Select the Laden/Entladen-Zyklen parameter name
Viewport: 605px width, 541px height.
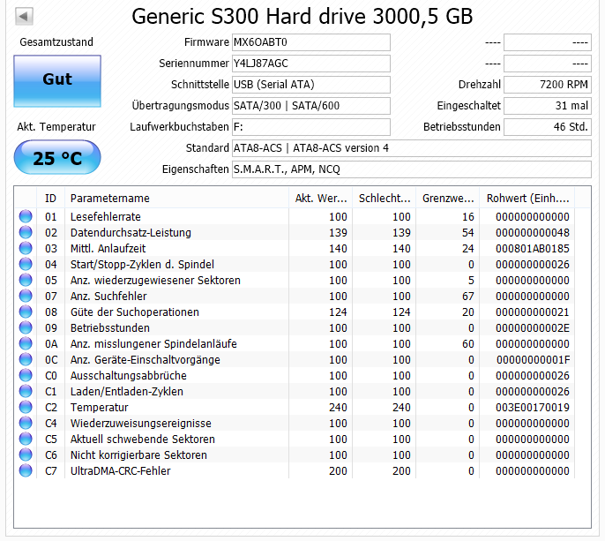(x=127, y=392)
